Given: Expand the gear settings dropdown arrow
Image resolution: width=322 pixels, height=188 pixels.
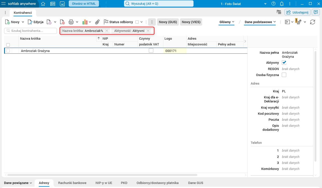Looking at the screenshot, I should (x=305, y=22).
